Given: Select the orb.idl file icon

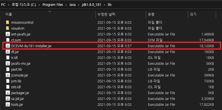Looking at the screenshot, I should coord(8,87).
